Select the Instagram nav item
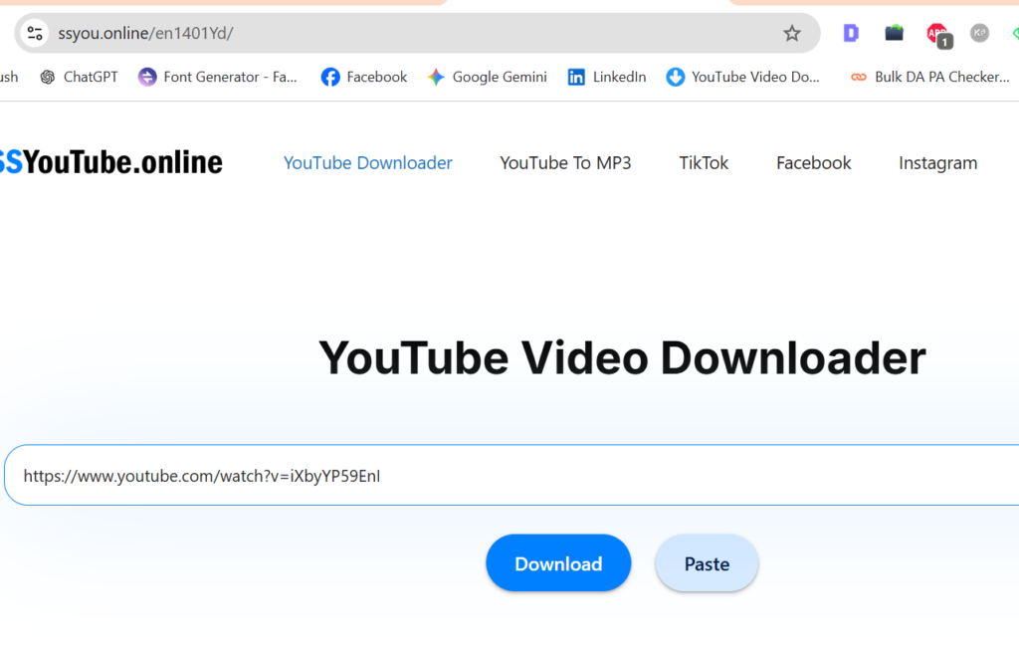This screenshot has width=1019, height=650. 937,163
